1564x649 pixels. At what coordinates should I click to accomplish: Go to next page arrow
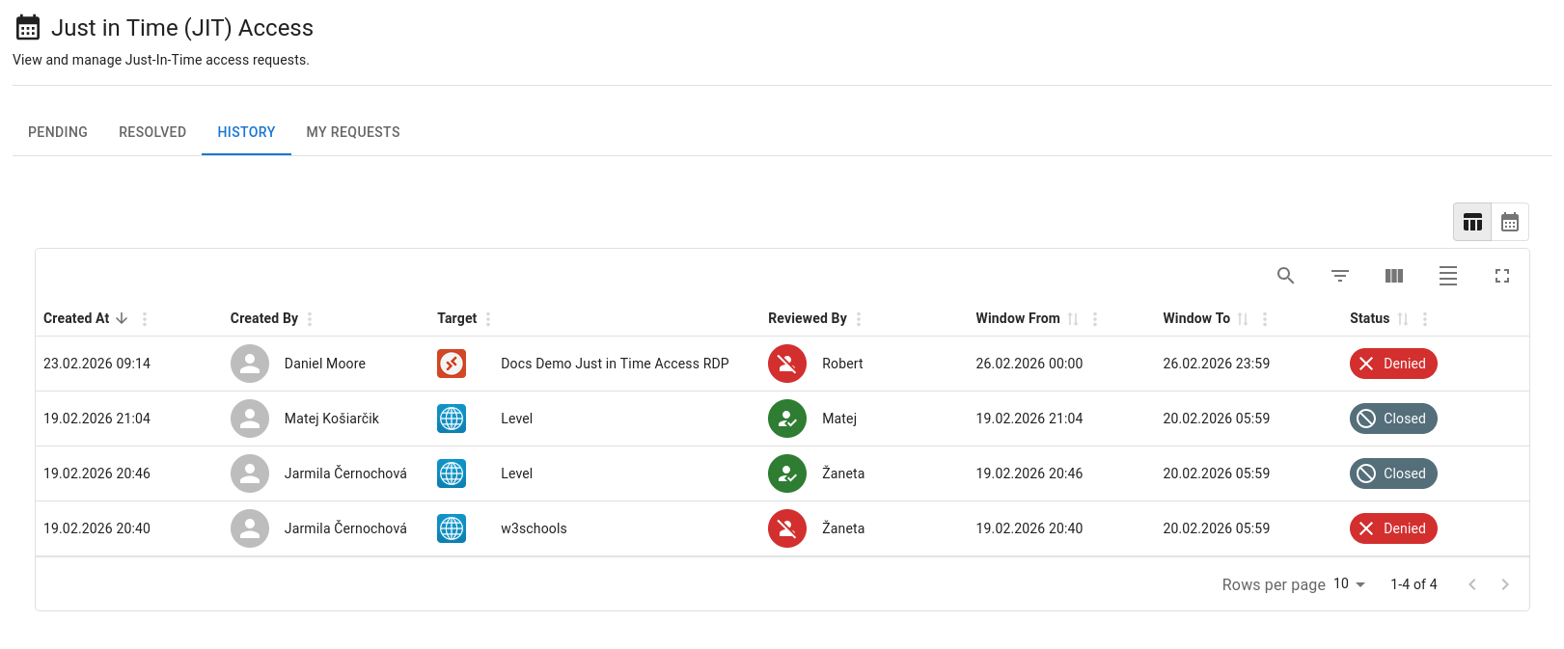[x=1504, y=584]
